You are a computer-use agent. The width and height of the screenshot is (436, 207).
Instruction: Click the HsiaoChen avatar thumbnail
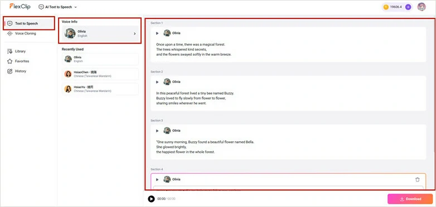[68, 74]
